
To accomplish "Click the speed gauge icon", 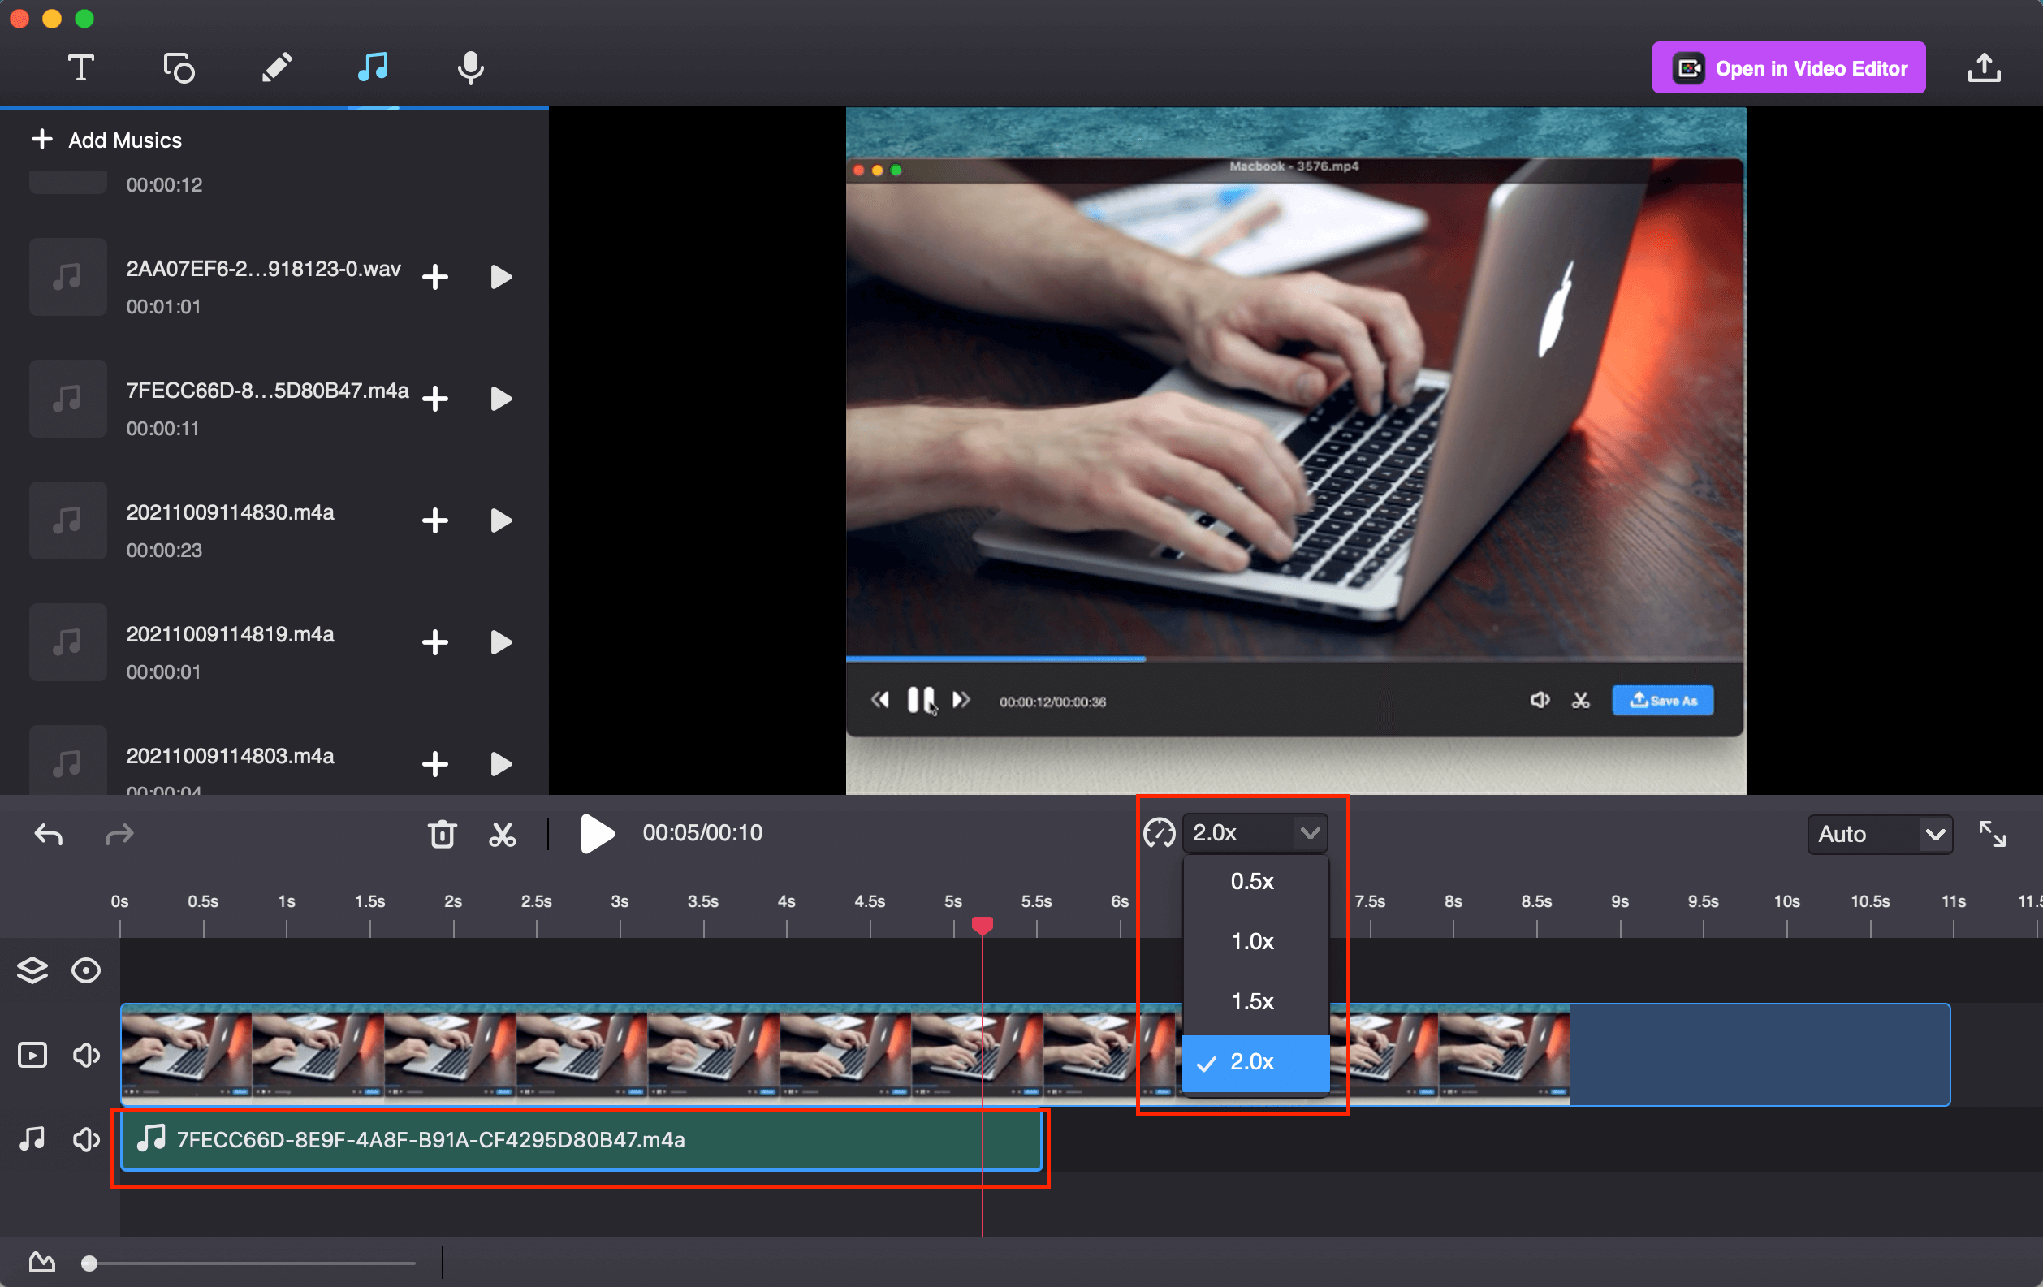I will pos(1158,833).
